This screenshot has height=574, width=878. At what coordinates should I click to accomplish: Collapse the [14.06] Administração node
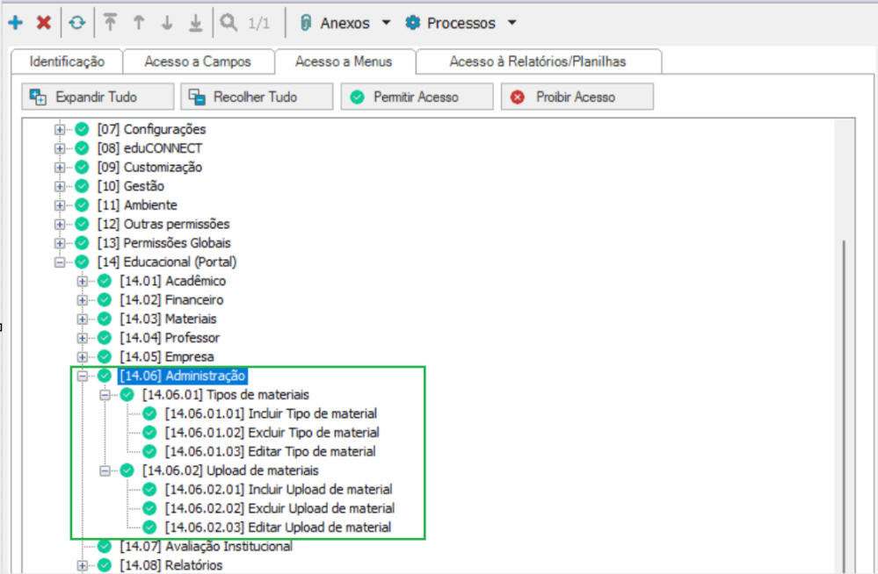83,376
